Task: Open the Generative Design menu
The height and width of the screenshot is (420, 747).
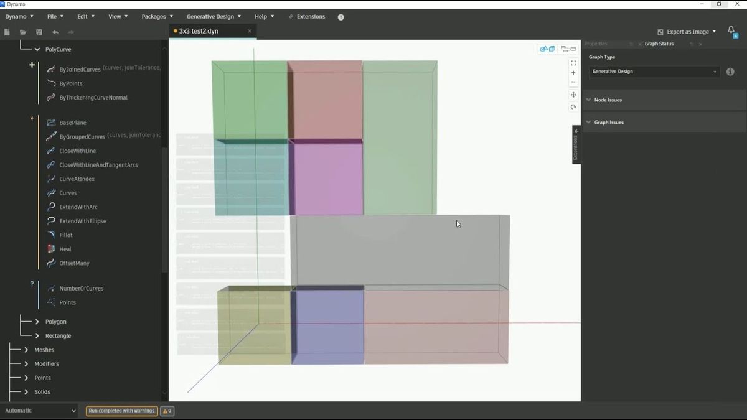Action: coord(214,17)
